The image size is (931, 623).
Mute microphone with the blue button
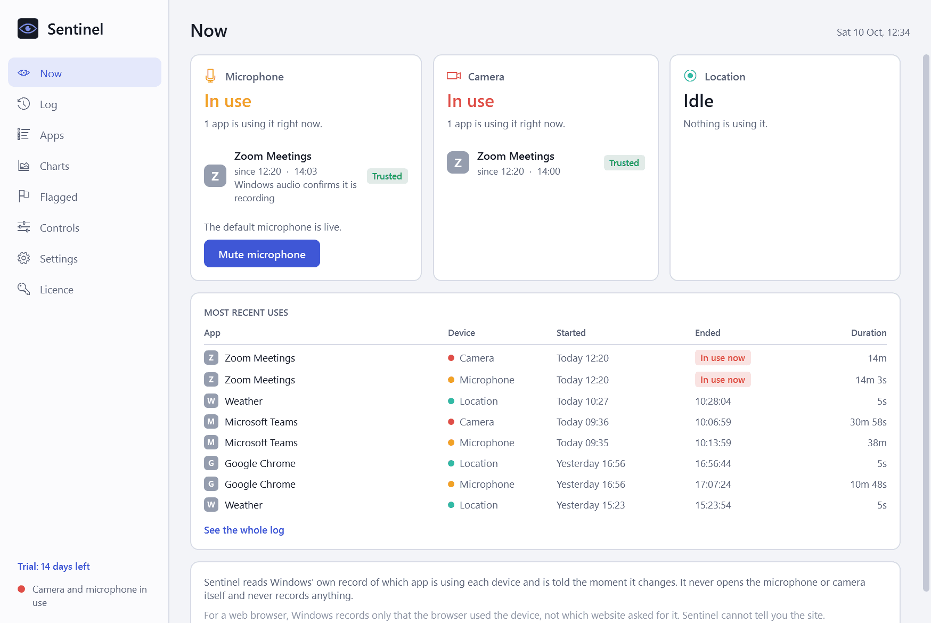pyautogui.click(x=262, y=254)
